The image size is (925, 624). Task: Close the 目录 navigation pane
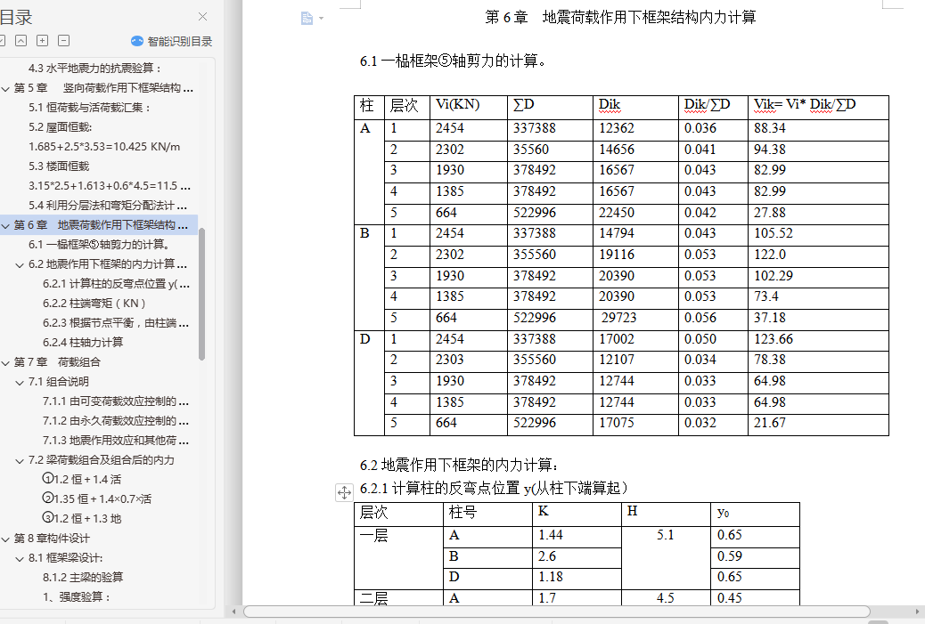pos(202,17)
